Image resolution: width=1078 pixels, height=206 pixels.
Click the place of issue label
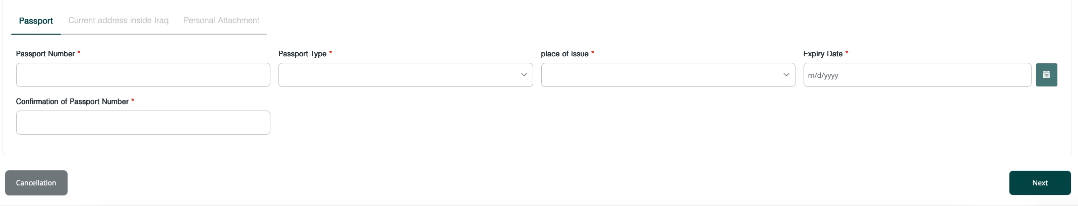point(564,54)
